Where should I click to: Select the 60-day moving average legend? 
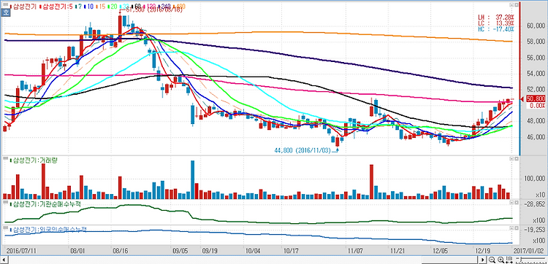tap(137, 7)
